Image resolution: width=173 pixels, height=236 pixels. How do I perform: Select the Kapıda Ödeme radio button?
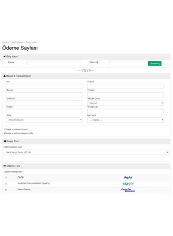click(6, 190)
